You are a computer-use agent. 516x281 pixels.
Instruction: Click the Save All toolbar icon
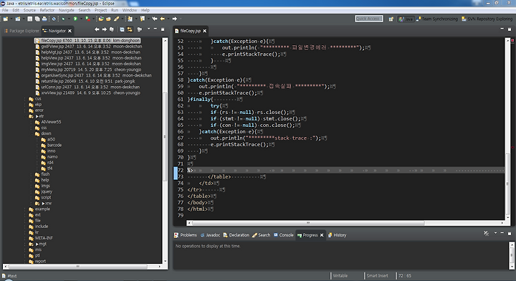pos(37,19)
